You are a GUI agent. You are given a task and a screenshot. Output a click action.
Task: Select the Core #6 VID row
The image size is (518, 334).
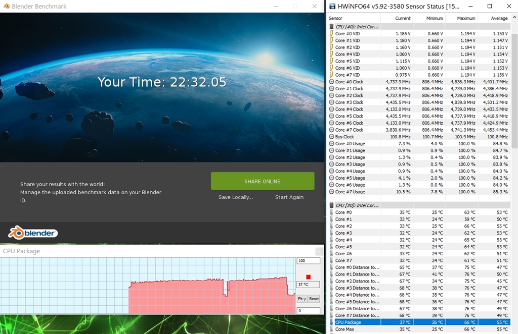(419, 68)
